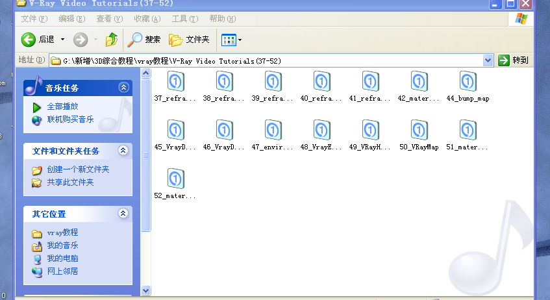The image size is (550, 300).
Task: Collapse the 其它位置 panel
Action: (x=123, y=214)
